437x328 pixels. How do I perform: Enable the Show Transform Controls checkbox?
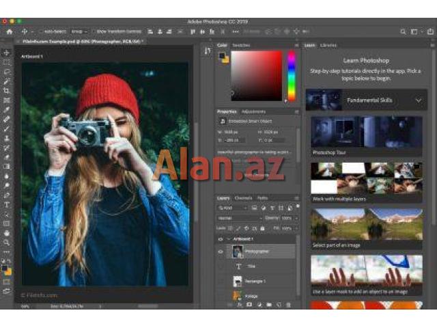[x=94, y=31]
